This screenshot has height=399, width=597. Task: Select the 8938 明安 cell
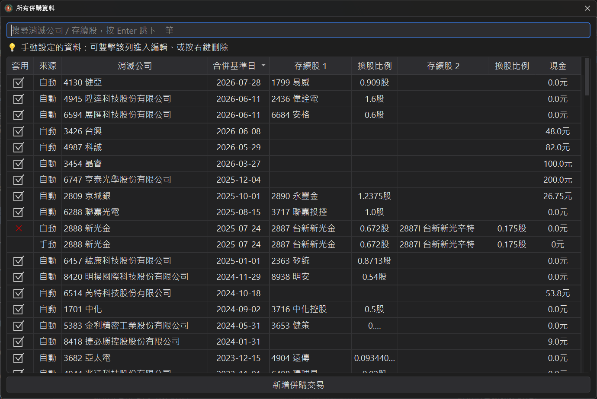coord(311,277)
